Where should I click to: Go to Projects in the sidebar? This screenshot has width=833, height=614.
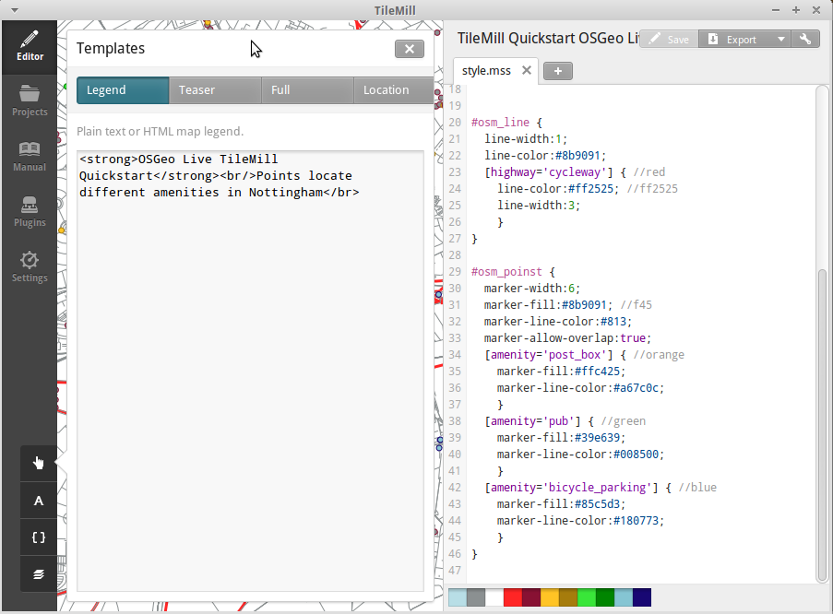(30, 100)
